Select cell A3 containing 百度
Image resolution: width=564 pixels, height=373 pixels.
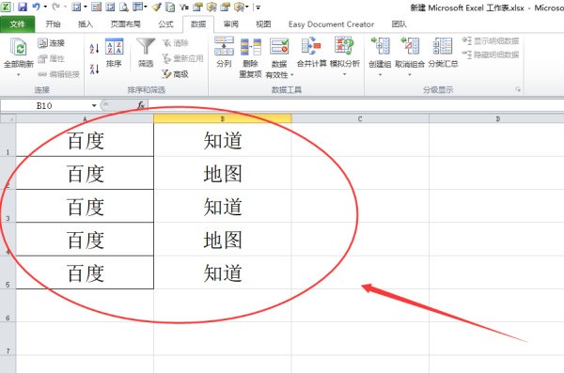click(85, 206)
